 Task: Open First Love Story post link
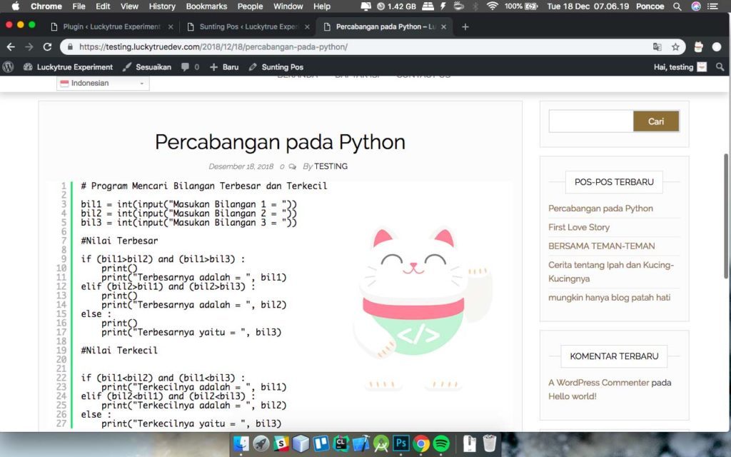579,227
